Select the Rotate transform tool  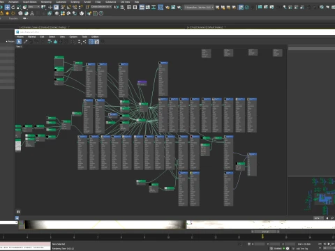coord(13,7)
